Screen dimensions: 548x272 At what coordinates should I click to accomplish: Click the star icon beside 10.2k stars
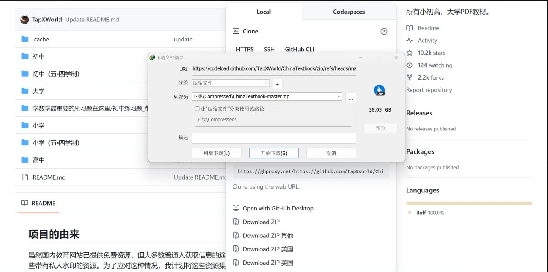pos(410,53)
